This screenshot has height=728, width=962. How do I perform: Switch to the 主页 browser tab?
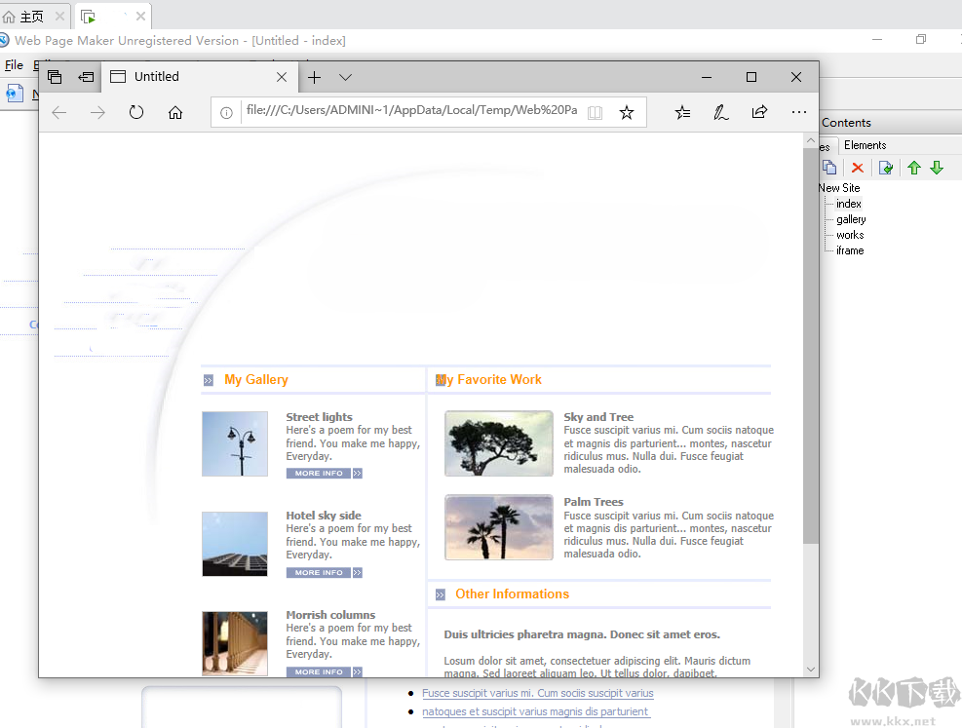[26, 16]
